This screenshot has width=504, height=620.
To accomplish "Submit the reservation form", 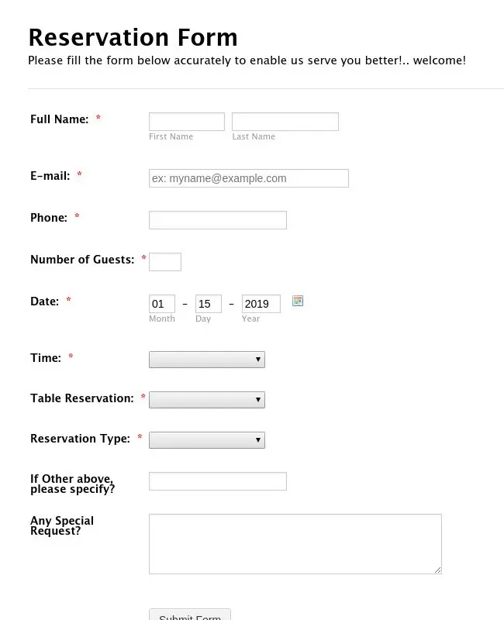I will point(190,615).
